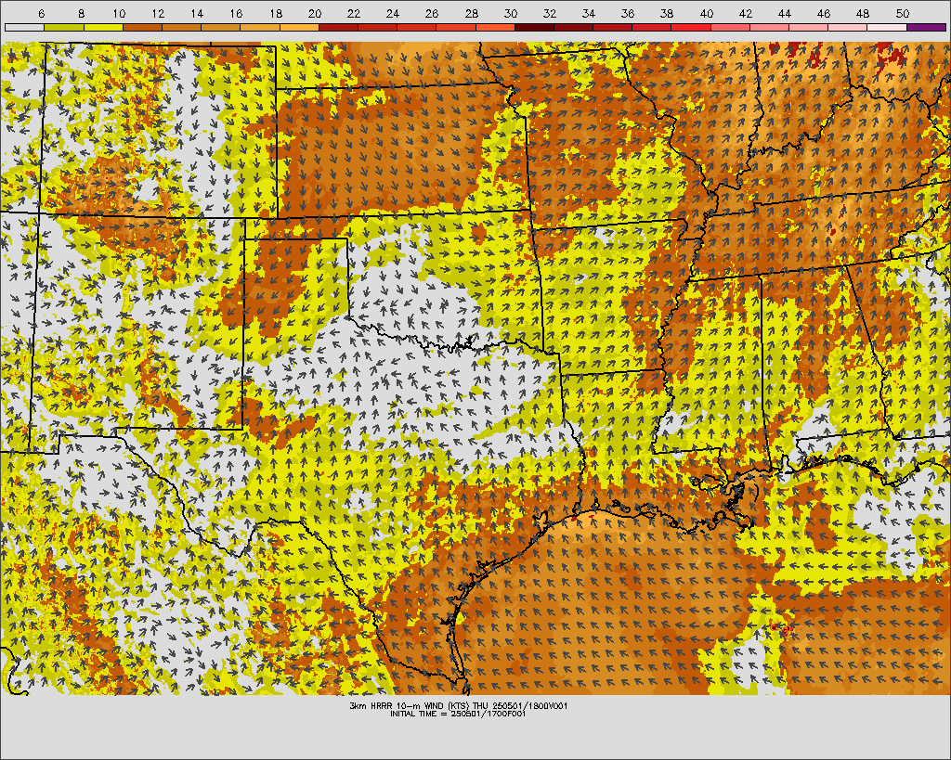Select the legend label "22"

click(354, 13)
